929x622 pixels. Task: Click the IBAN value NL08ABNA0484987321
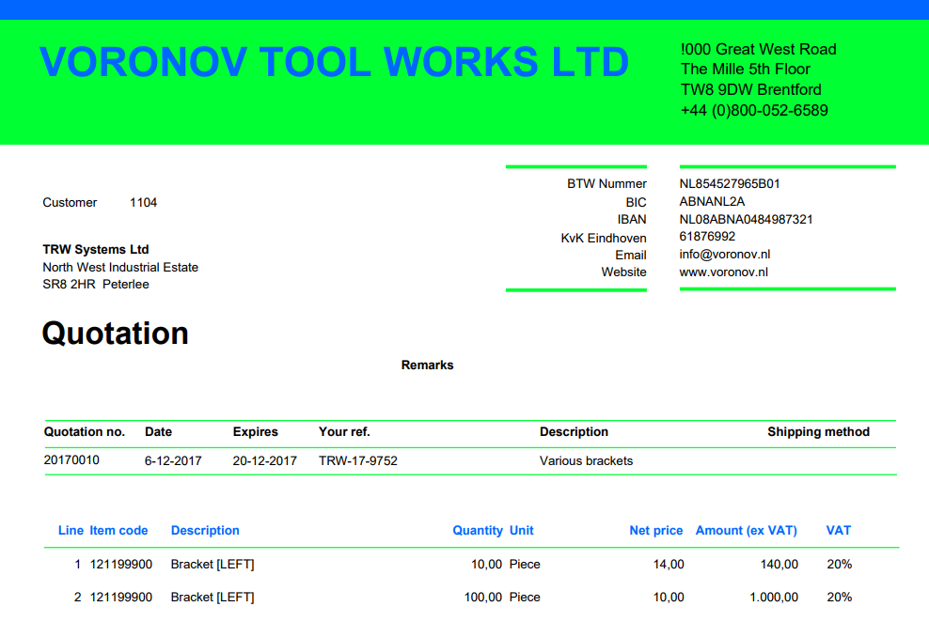746,220
